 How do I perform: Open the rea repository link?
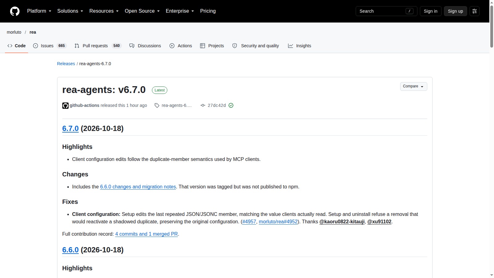(x=33, y=32)
